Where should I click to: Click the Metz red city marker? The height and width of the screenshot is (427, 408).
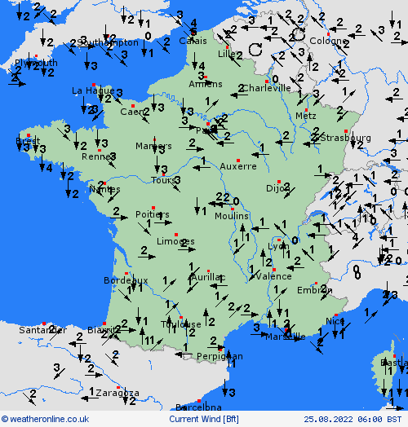[306, 110]
